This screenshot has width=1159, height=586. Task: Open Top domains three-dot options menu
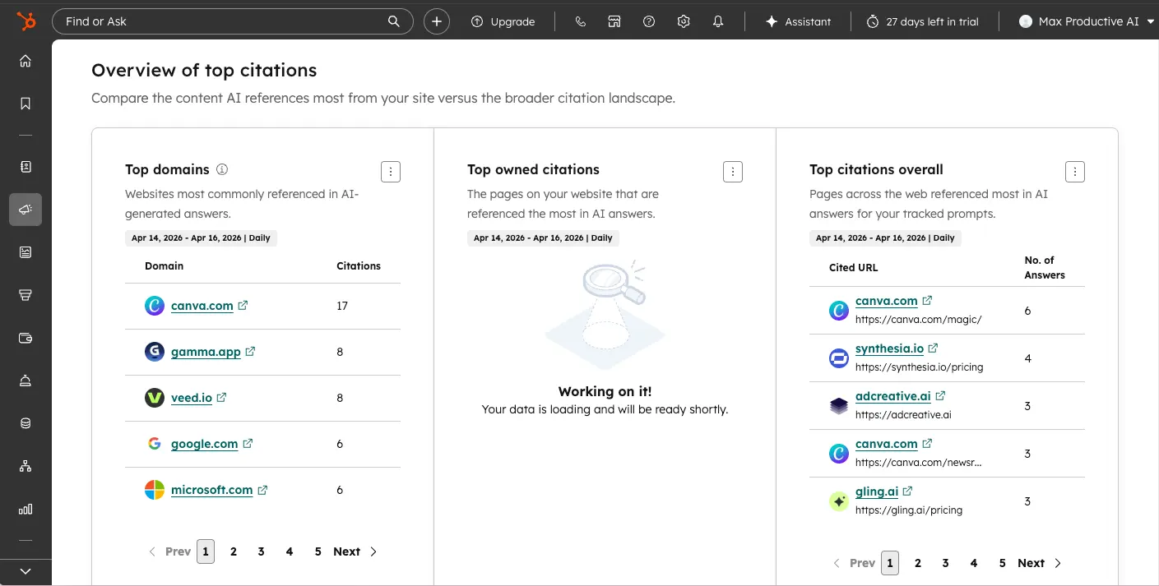pyautogui.click(x=391, y=171)
